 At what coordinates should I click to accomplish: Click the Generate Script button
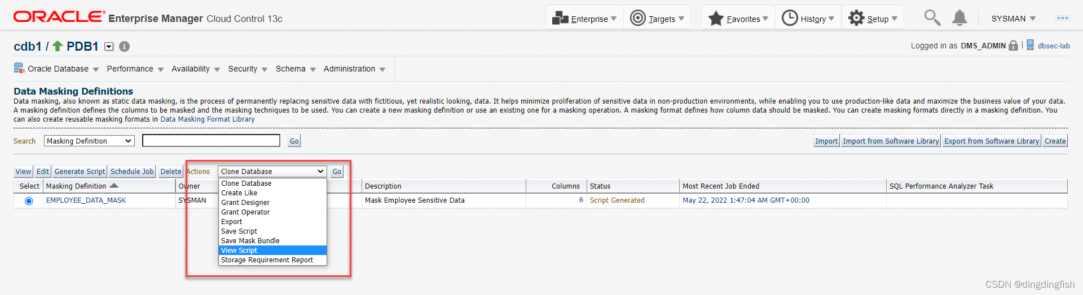tap(80, 172)
